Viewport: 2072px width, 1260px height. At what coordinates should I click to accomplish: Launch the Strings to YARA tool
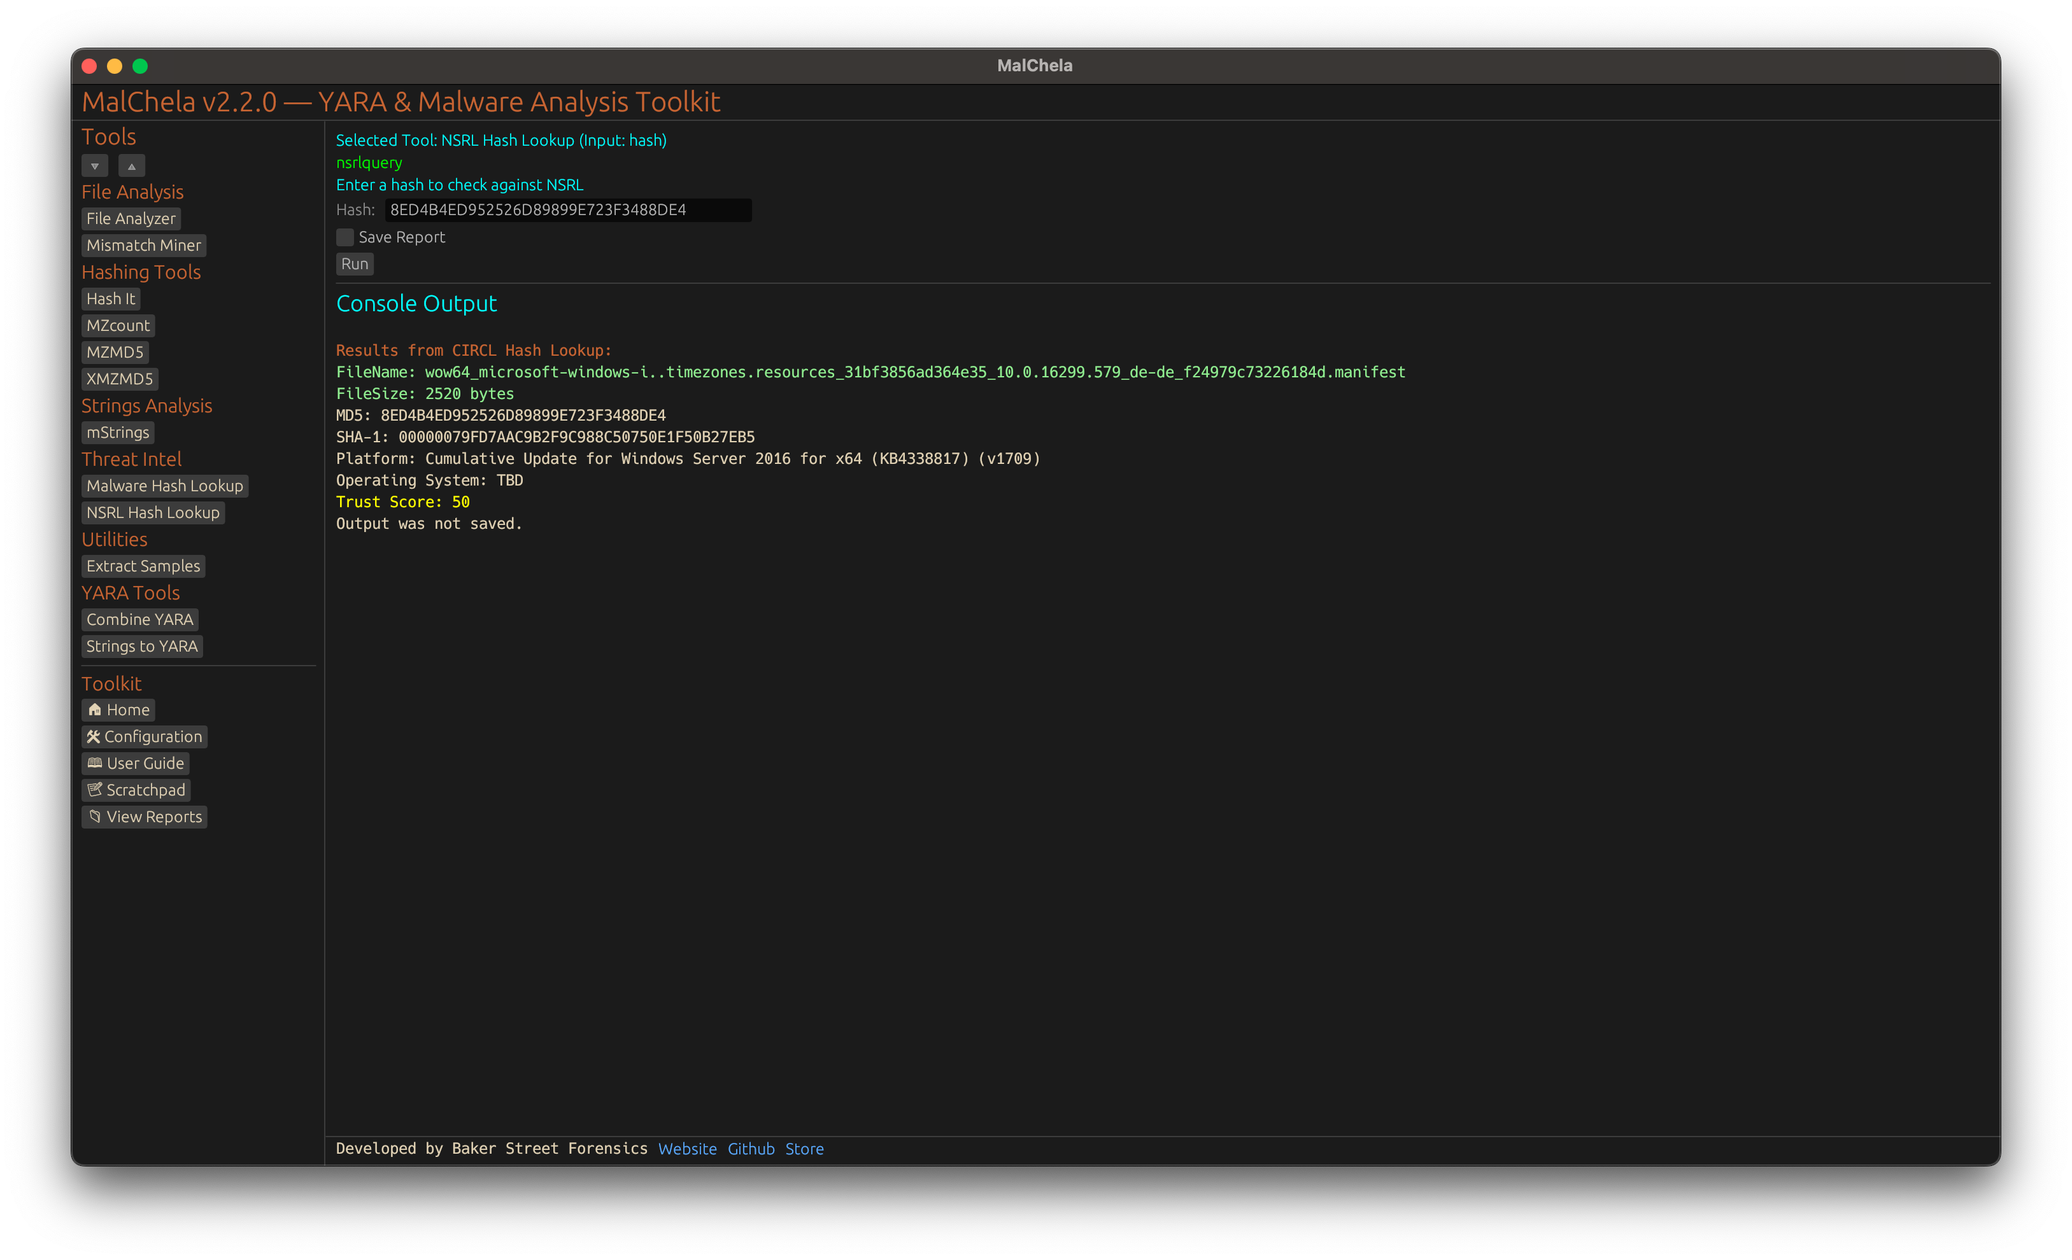142,647
